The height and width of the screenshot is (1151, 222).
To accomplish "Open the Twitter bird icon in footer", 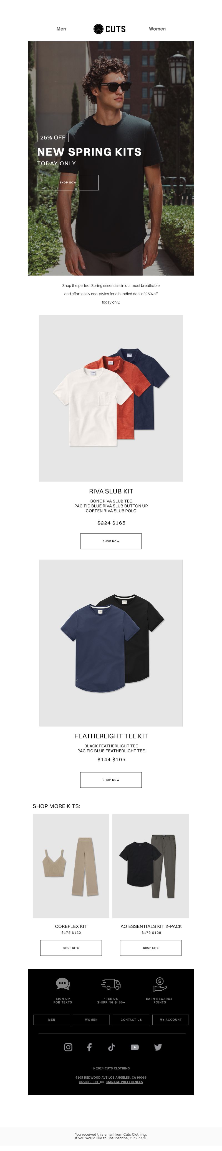I will tap(158, 1047).
